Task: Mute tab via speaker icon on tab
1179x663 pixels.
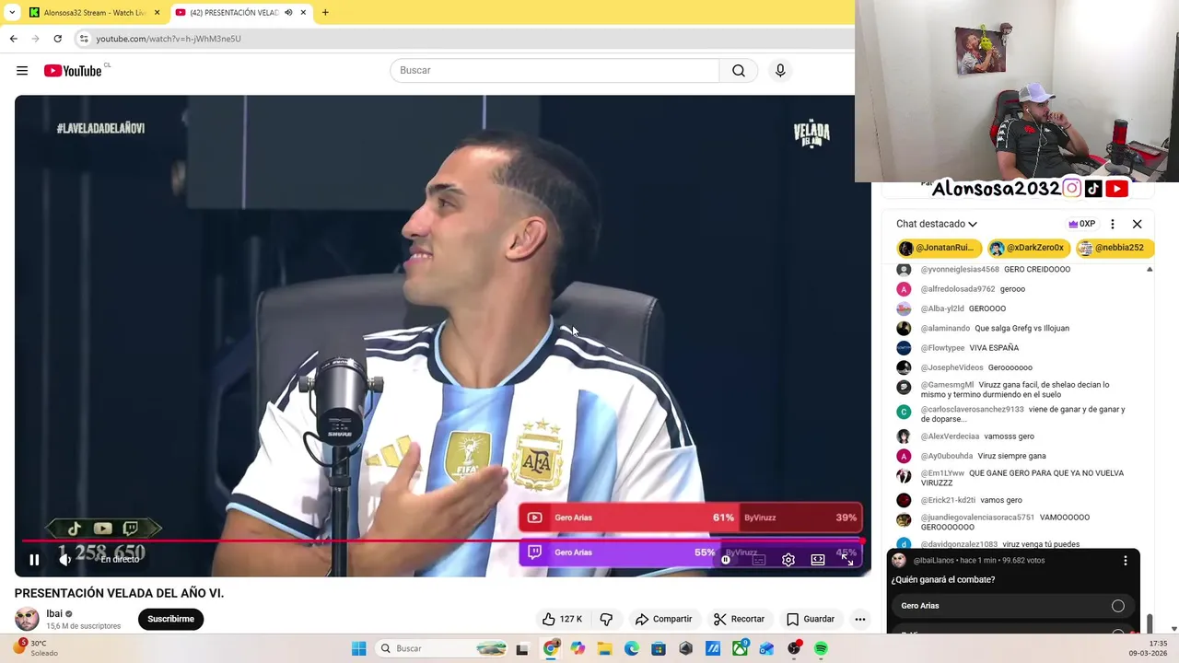Action: (288, 13)
